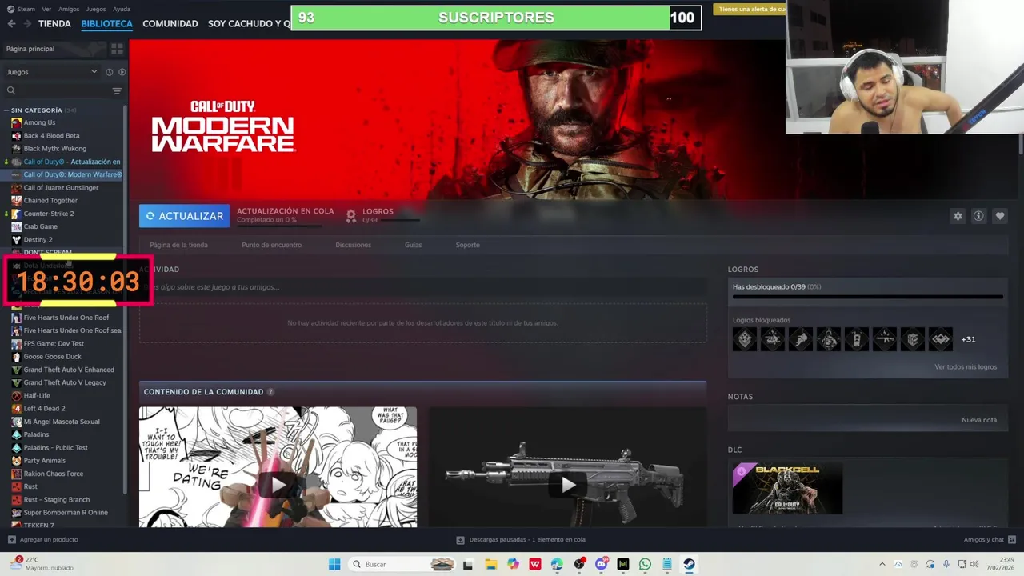Click the add product plus icon
This screenshot has height=576, width=1024.
coord(11,540)
